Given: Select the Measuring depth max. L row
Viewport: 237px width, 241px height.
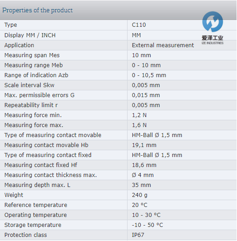Looking at the screenshot, I should click(x=118, y=185).
